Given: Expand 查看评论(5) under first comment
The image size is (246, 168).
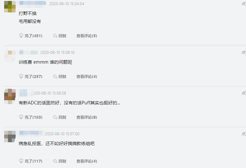Looking at the screenshot, I should (x=87, y=36).
